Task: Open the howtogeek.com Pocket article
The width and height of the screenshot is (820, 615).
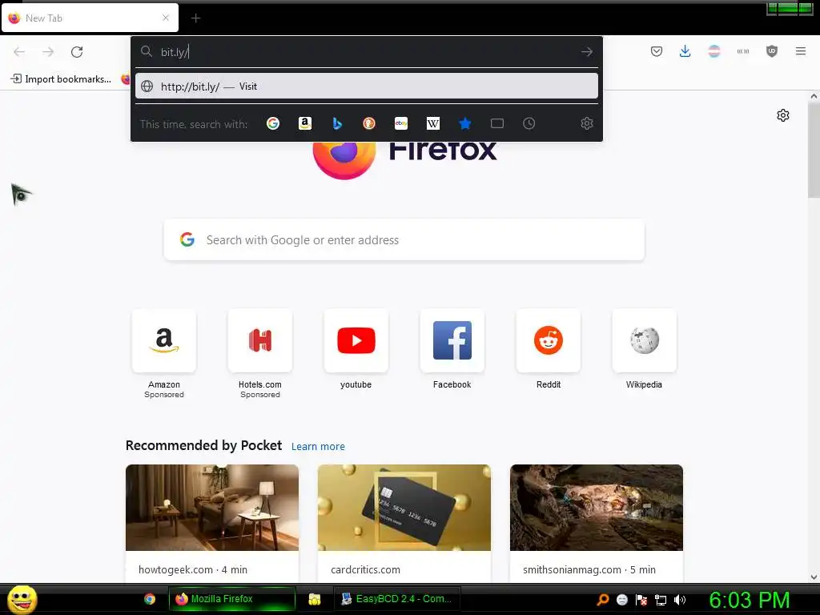Action: coord(212,523)
